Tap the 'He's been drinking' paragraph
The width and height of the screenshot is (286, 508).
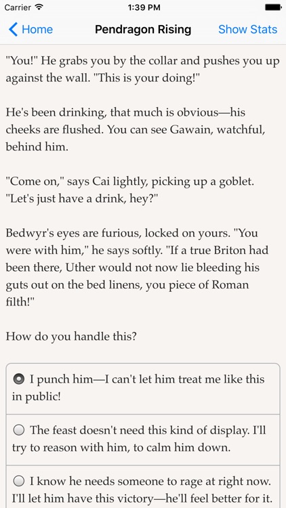point(136,129)
